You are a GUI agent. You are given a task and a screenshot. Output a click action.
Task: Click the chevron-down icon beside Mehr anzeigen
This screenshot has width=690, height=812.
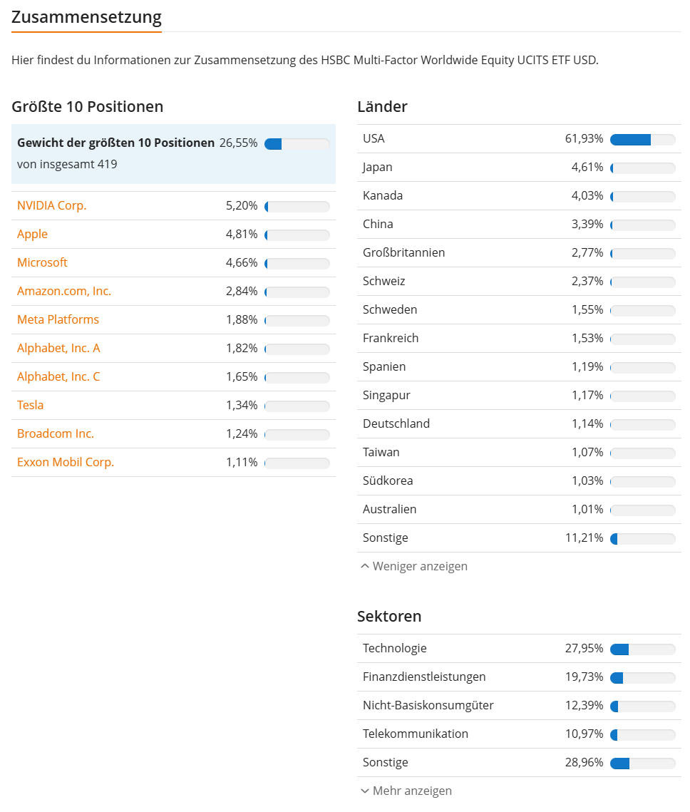click(x=365, y=791)
